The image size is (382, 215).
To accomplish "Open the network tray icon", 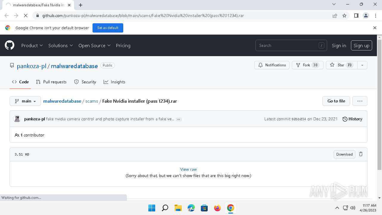I will pyautogui.click(x=345, y=208).
